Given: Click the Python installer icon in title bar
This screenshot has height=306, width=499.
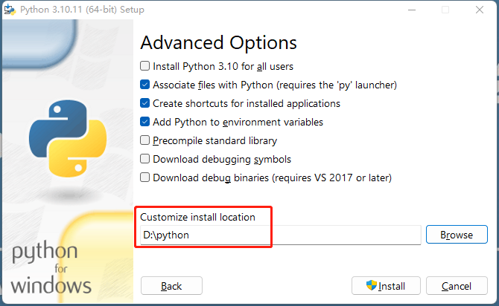Looking at the screenshot, I should pyautogui.click(x=10, y=10).
